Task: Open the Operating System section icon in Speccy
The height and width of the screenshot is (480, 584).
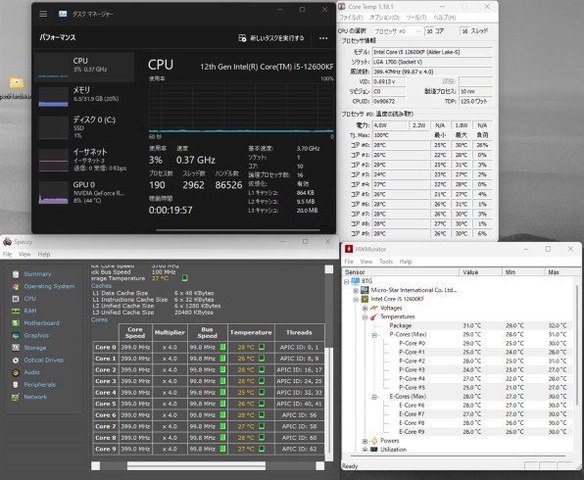Action: coord(16,286)
